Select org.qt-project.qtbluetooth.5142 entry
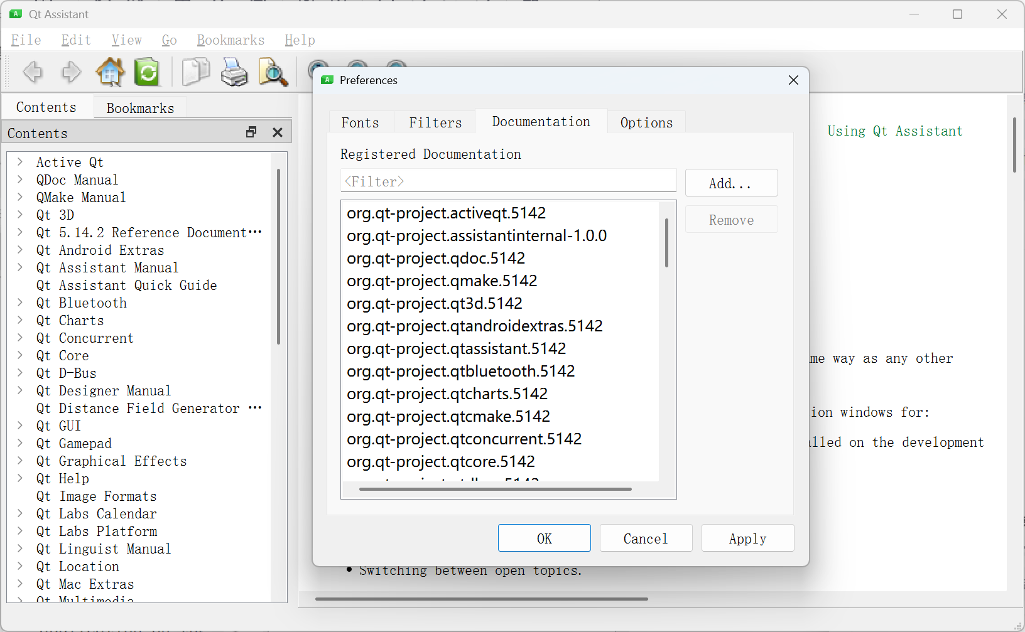The height and width of the screenshot is (632, 1025). pyautogui.click(x=499, y=371)
